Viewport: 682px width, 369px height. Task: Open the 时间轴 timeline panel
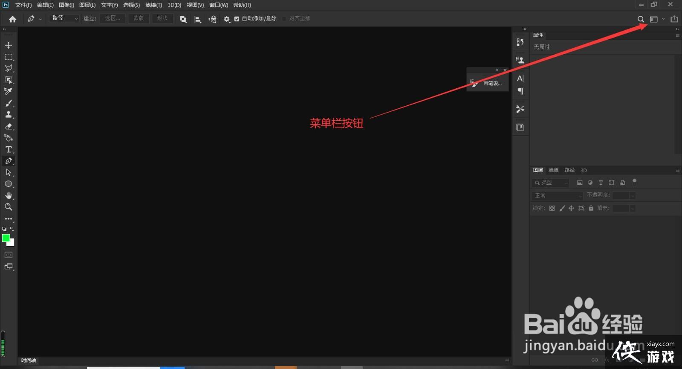coord(29,360)
